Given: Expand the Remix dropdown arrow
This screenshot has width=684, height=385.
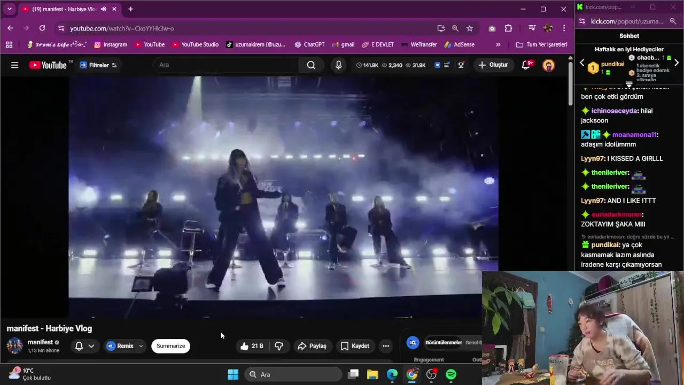Looking at the screenshot, I should tap(141, 346).
